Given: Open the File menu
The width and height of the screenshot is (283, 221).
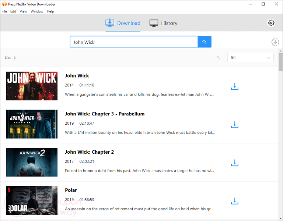Looking at the screenshot, I should [x=4, y=11].
